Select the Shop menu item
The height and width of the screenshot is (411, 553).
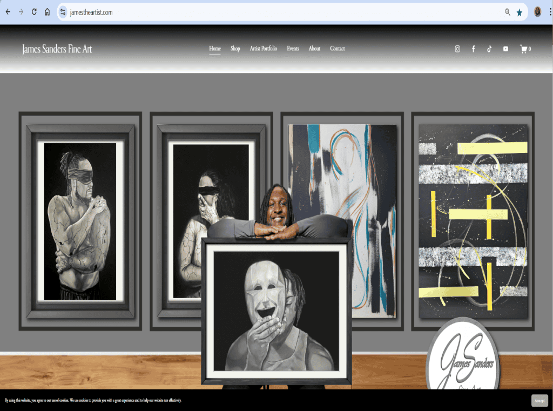235,49
